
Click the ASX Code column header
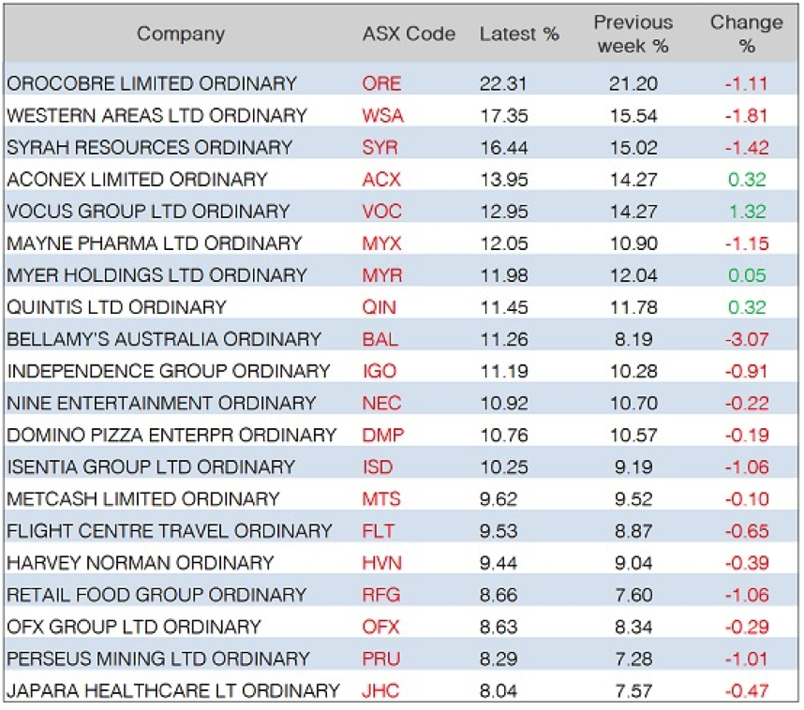(x=409, y=35)
